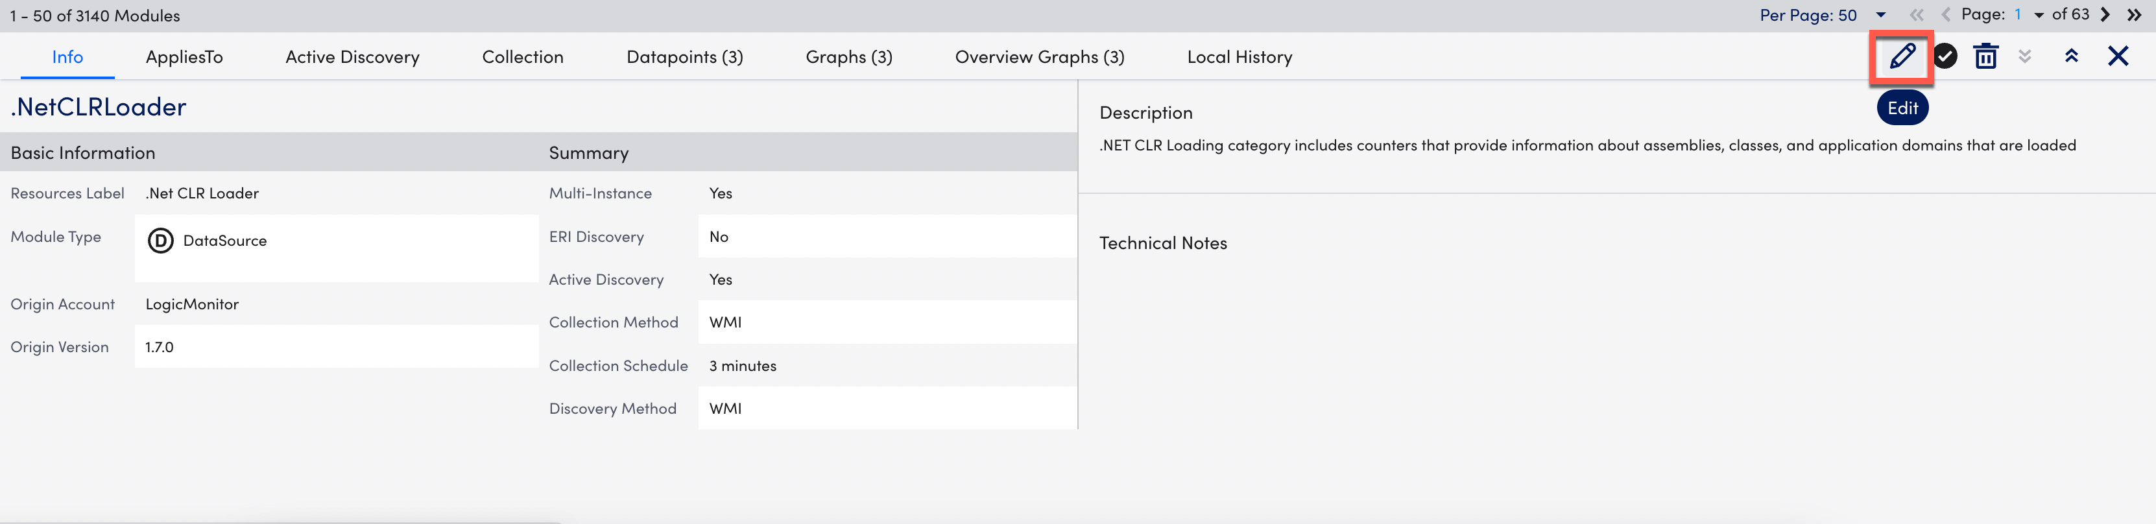Click the previous page arrow
Image resolution: width=2156 pixels, height=524 pixels.
(1946, 15)
